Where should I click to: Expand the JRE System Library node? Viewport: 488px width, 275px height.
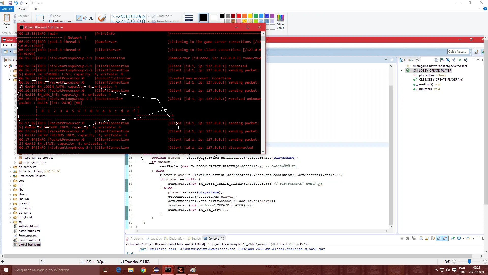point(10,171)
